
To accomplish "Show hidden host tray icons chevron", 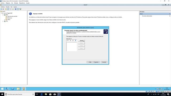I will pyautogui.click(x=151, y=94).
